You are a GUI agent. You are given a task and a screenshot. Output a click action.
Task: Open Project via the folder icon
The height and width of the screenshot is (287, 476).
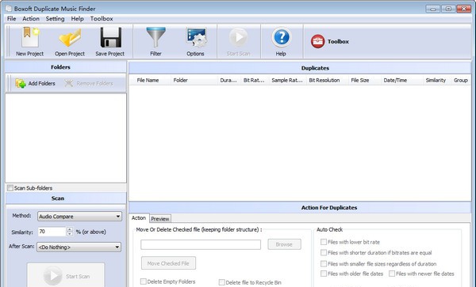pyautogui.click(x=70, y=41)
